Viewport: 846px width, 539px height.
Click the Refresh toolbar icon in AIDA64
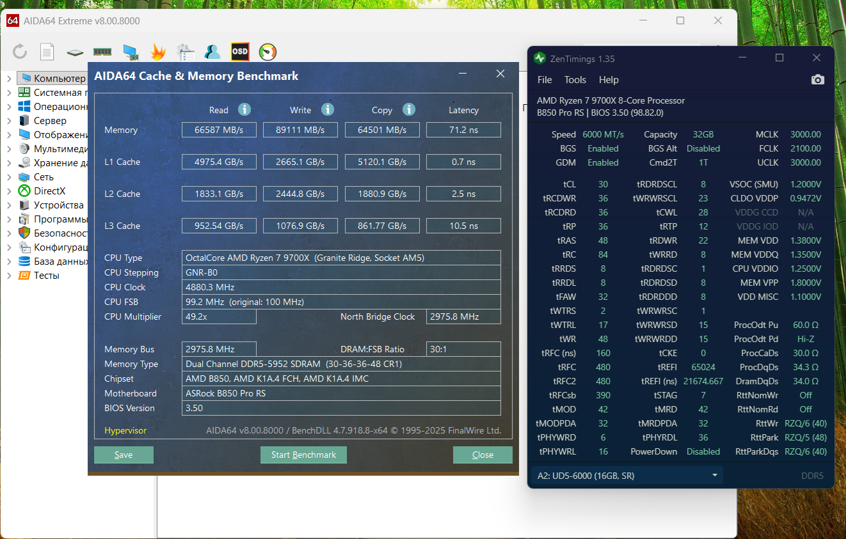pyautogui.click(x=20, y=52)
